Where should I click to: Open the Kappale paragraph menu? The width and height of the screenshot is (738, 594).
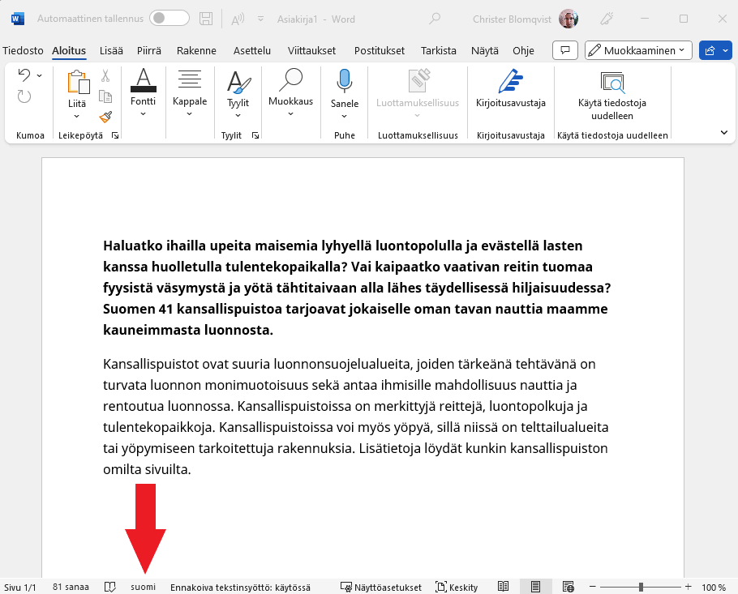coord(190,92)
